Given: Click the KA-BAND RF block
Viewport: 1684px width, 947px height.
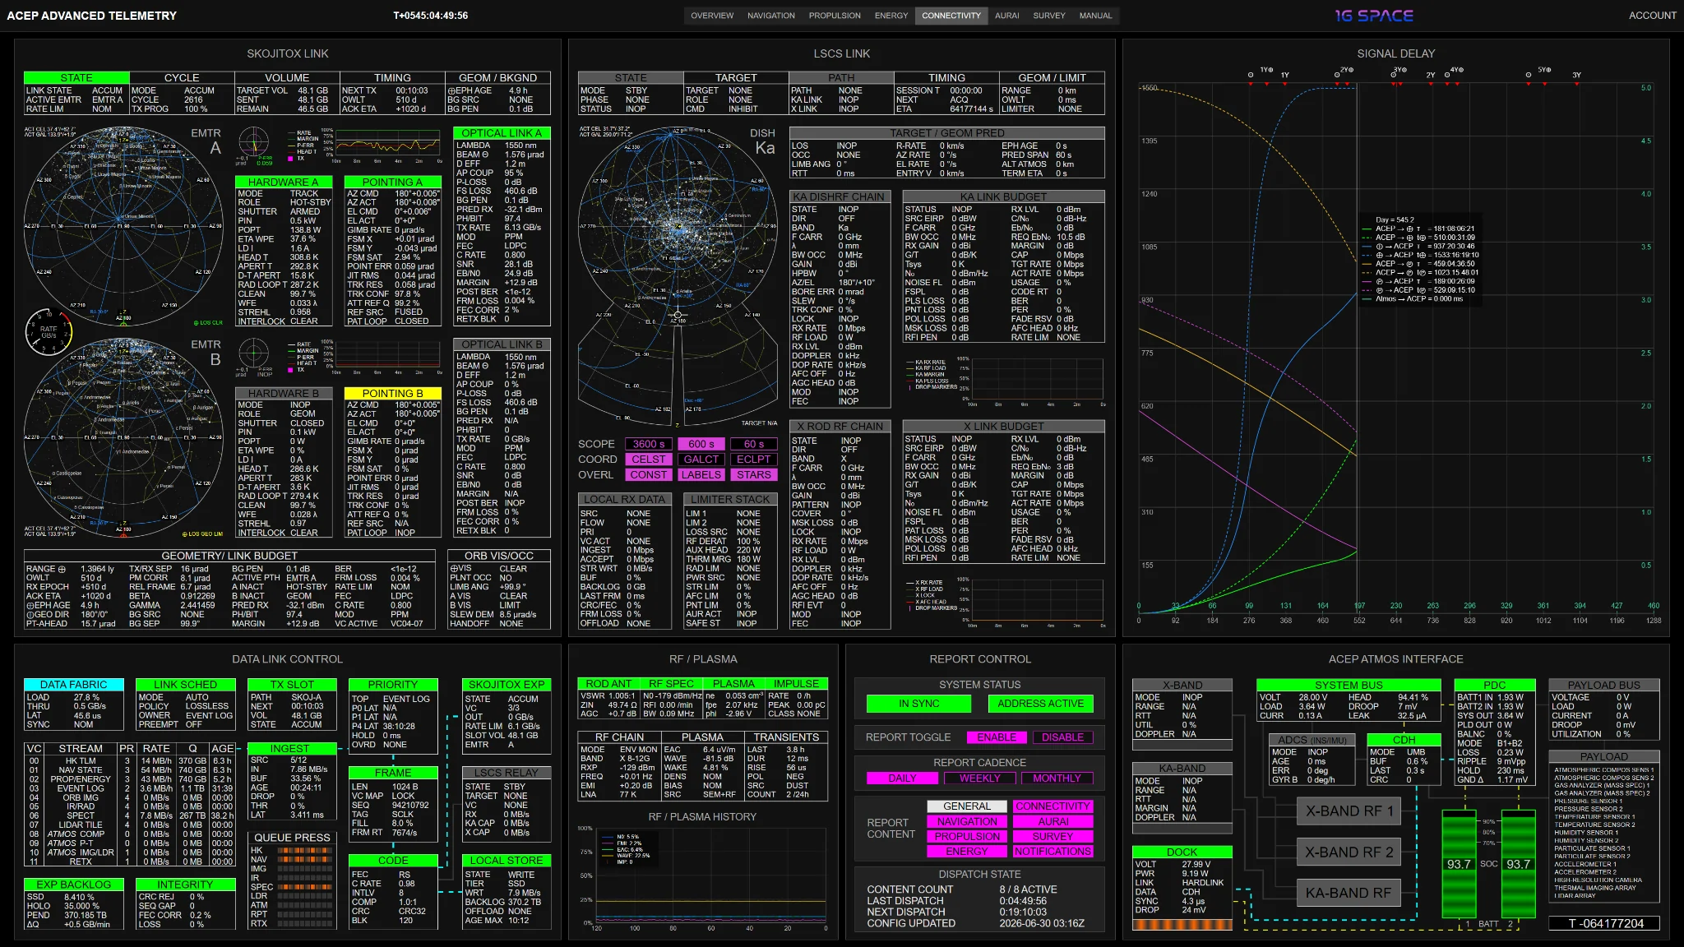Looking at the screenshot, I should [x=1349, y=893].
